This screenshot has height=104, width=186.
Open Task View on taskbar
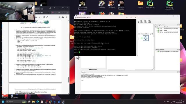point(29,102)
